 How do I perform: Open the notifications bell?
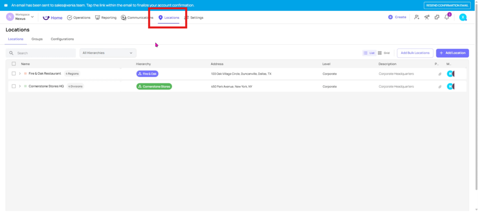[447, 17]
